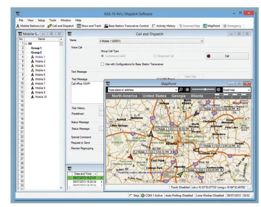Select the Mobile 4 station icon in list
The width and height of the screenshot is (261, 207).
tap(33, 70)
